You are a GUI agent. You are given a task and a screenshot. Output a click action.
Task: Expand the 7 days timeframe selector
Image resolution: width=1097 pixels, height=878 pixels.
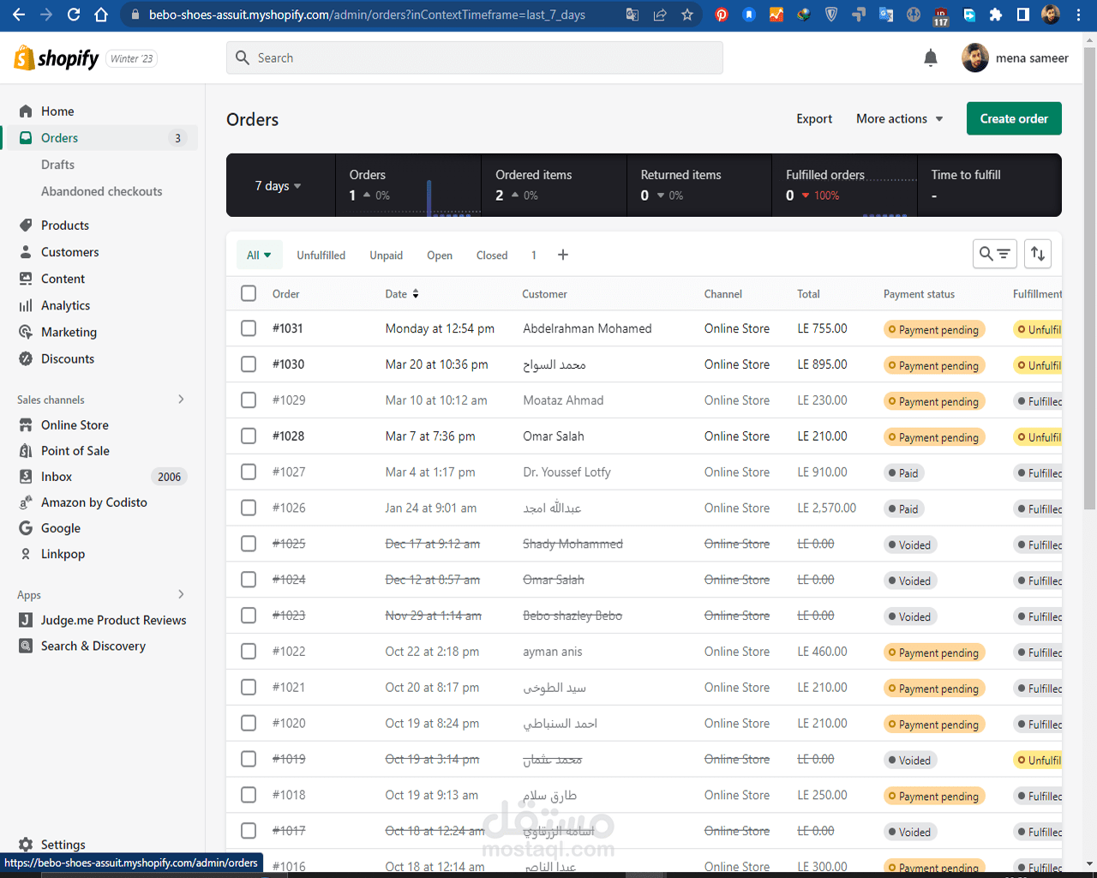278,186
